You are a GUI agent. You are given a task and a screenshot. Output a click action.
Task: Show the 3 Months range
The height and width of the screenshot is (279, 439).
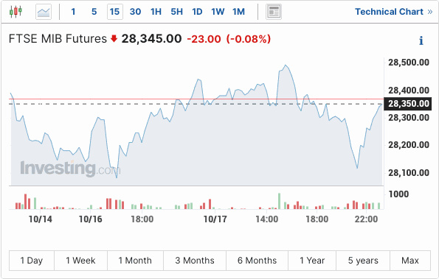point(195,261)
